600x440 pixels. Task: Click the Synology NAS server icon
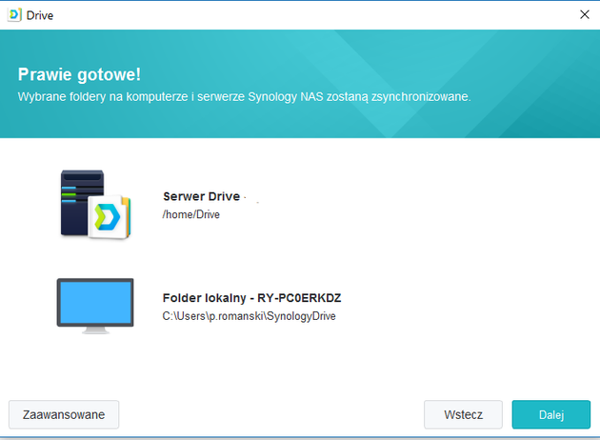95,205
